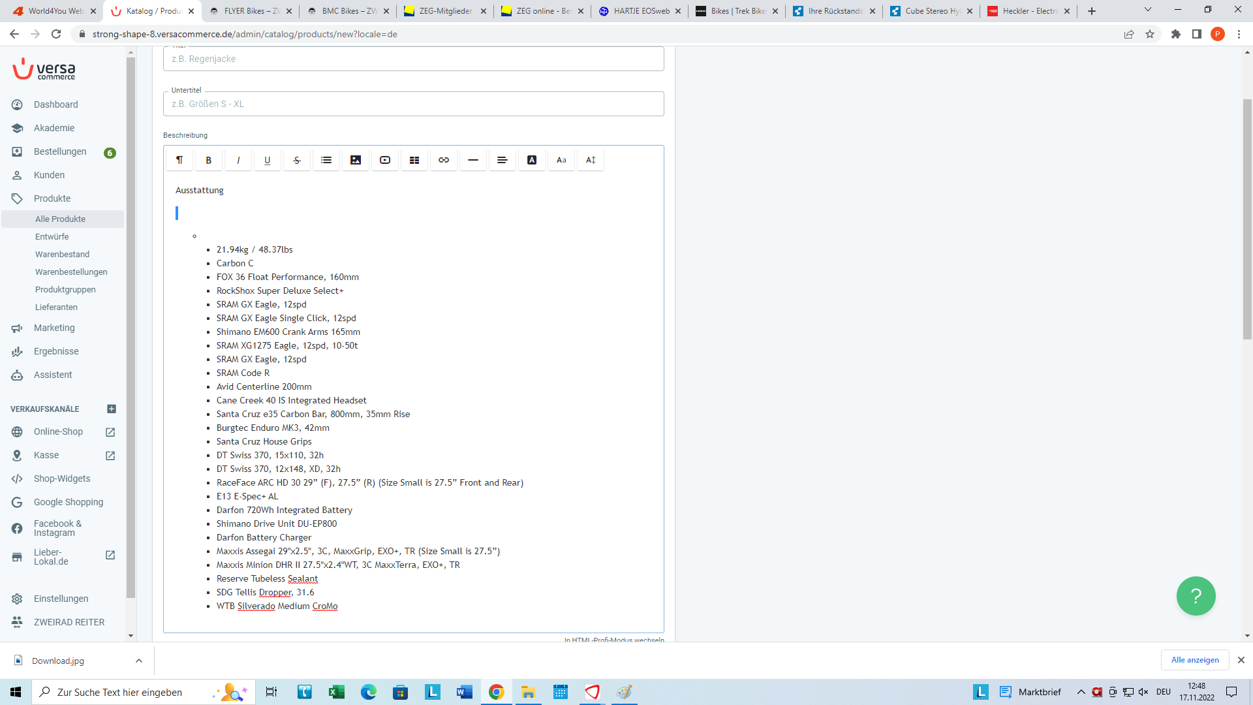The width and height of the screenshot is (1253, 705).
Task: Open Lieber-Lokal.de external link icon
Action: [110, 555]
